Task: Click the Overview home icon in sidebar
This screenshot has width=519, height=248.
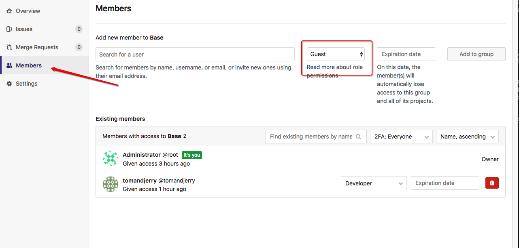Action: point(9,11)
